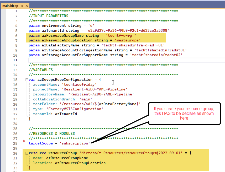This screenshot has width=225, height=172.
Task: Pin the main.bicep tab
Action: [x=22, y=6]
